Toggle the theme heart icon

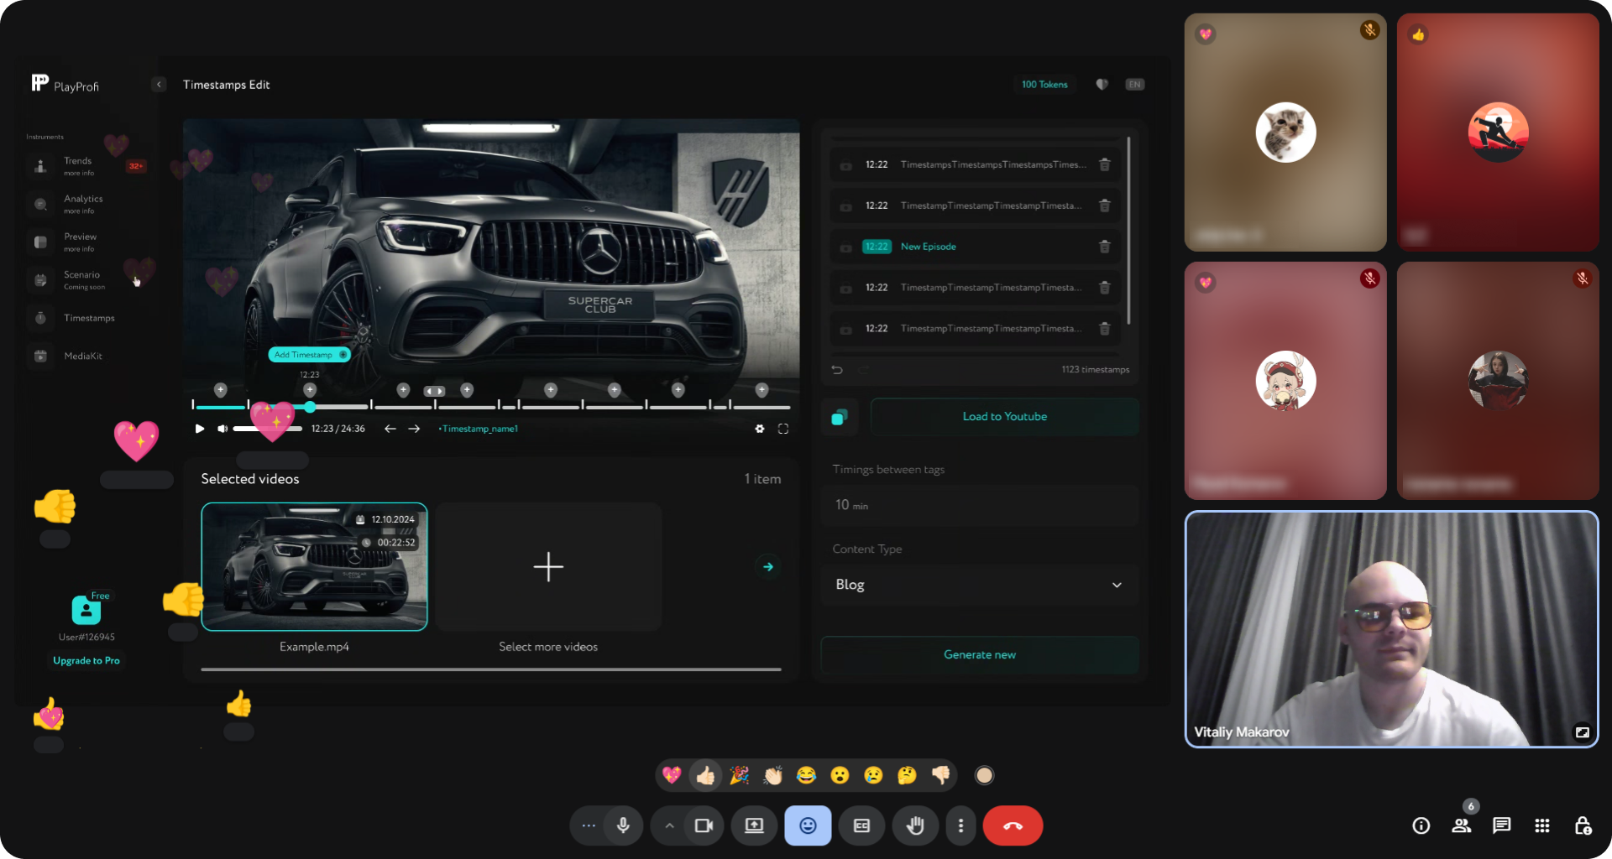[1102, 84]
